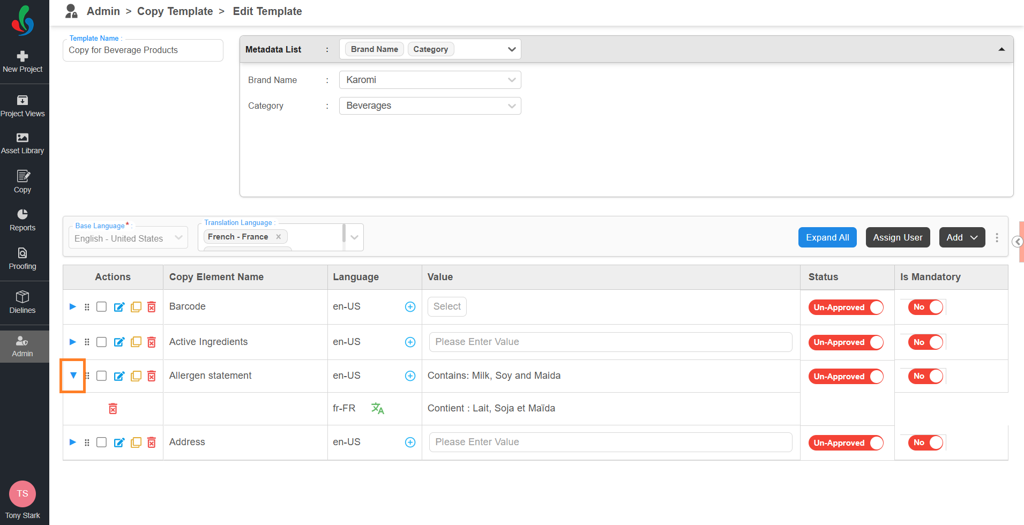
Task: Delete the Address copy element
Action: pyautogui.click(x=152, y=442)
